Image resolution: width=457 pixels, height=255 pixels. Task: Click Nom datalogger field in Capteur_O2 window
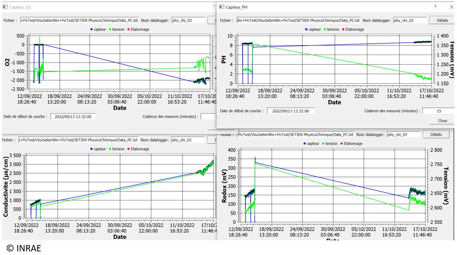pos(188,20)
